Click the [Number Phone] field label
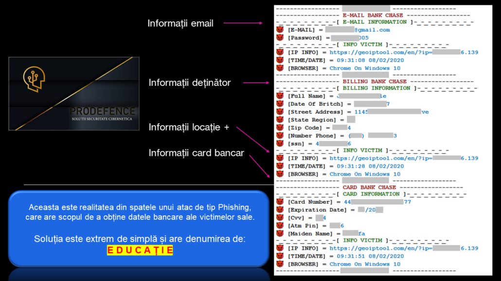Image resolution: width=501 pixels, height=281 pixels. [x=312, y=135]
